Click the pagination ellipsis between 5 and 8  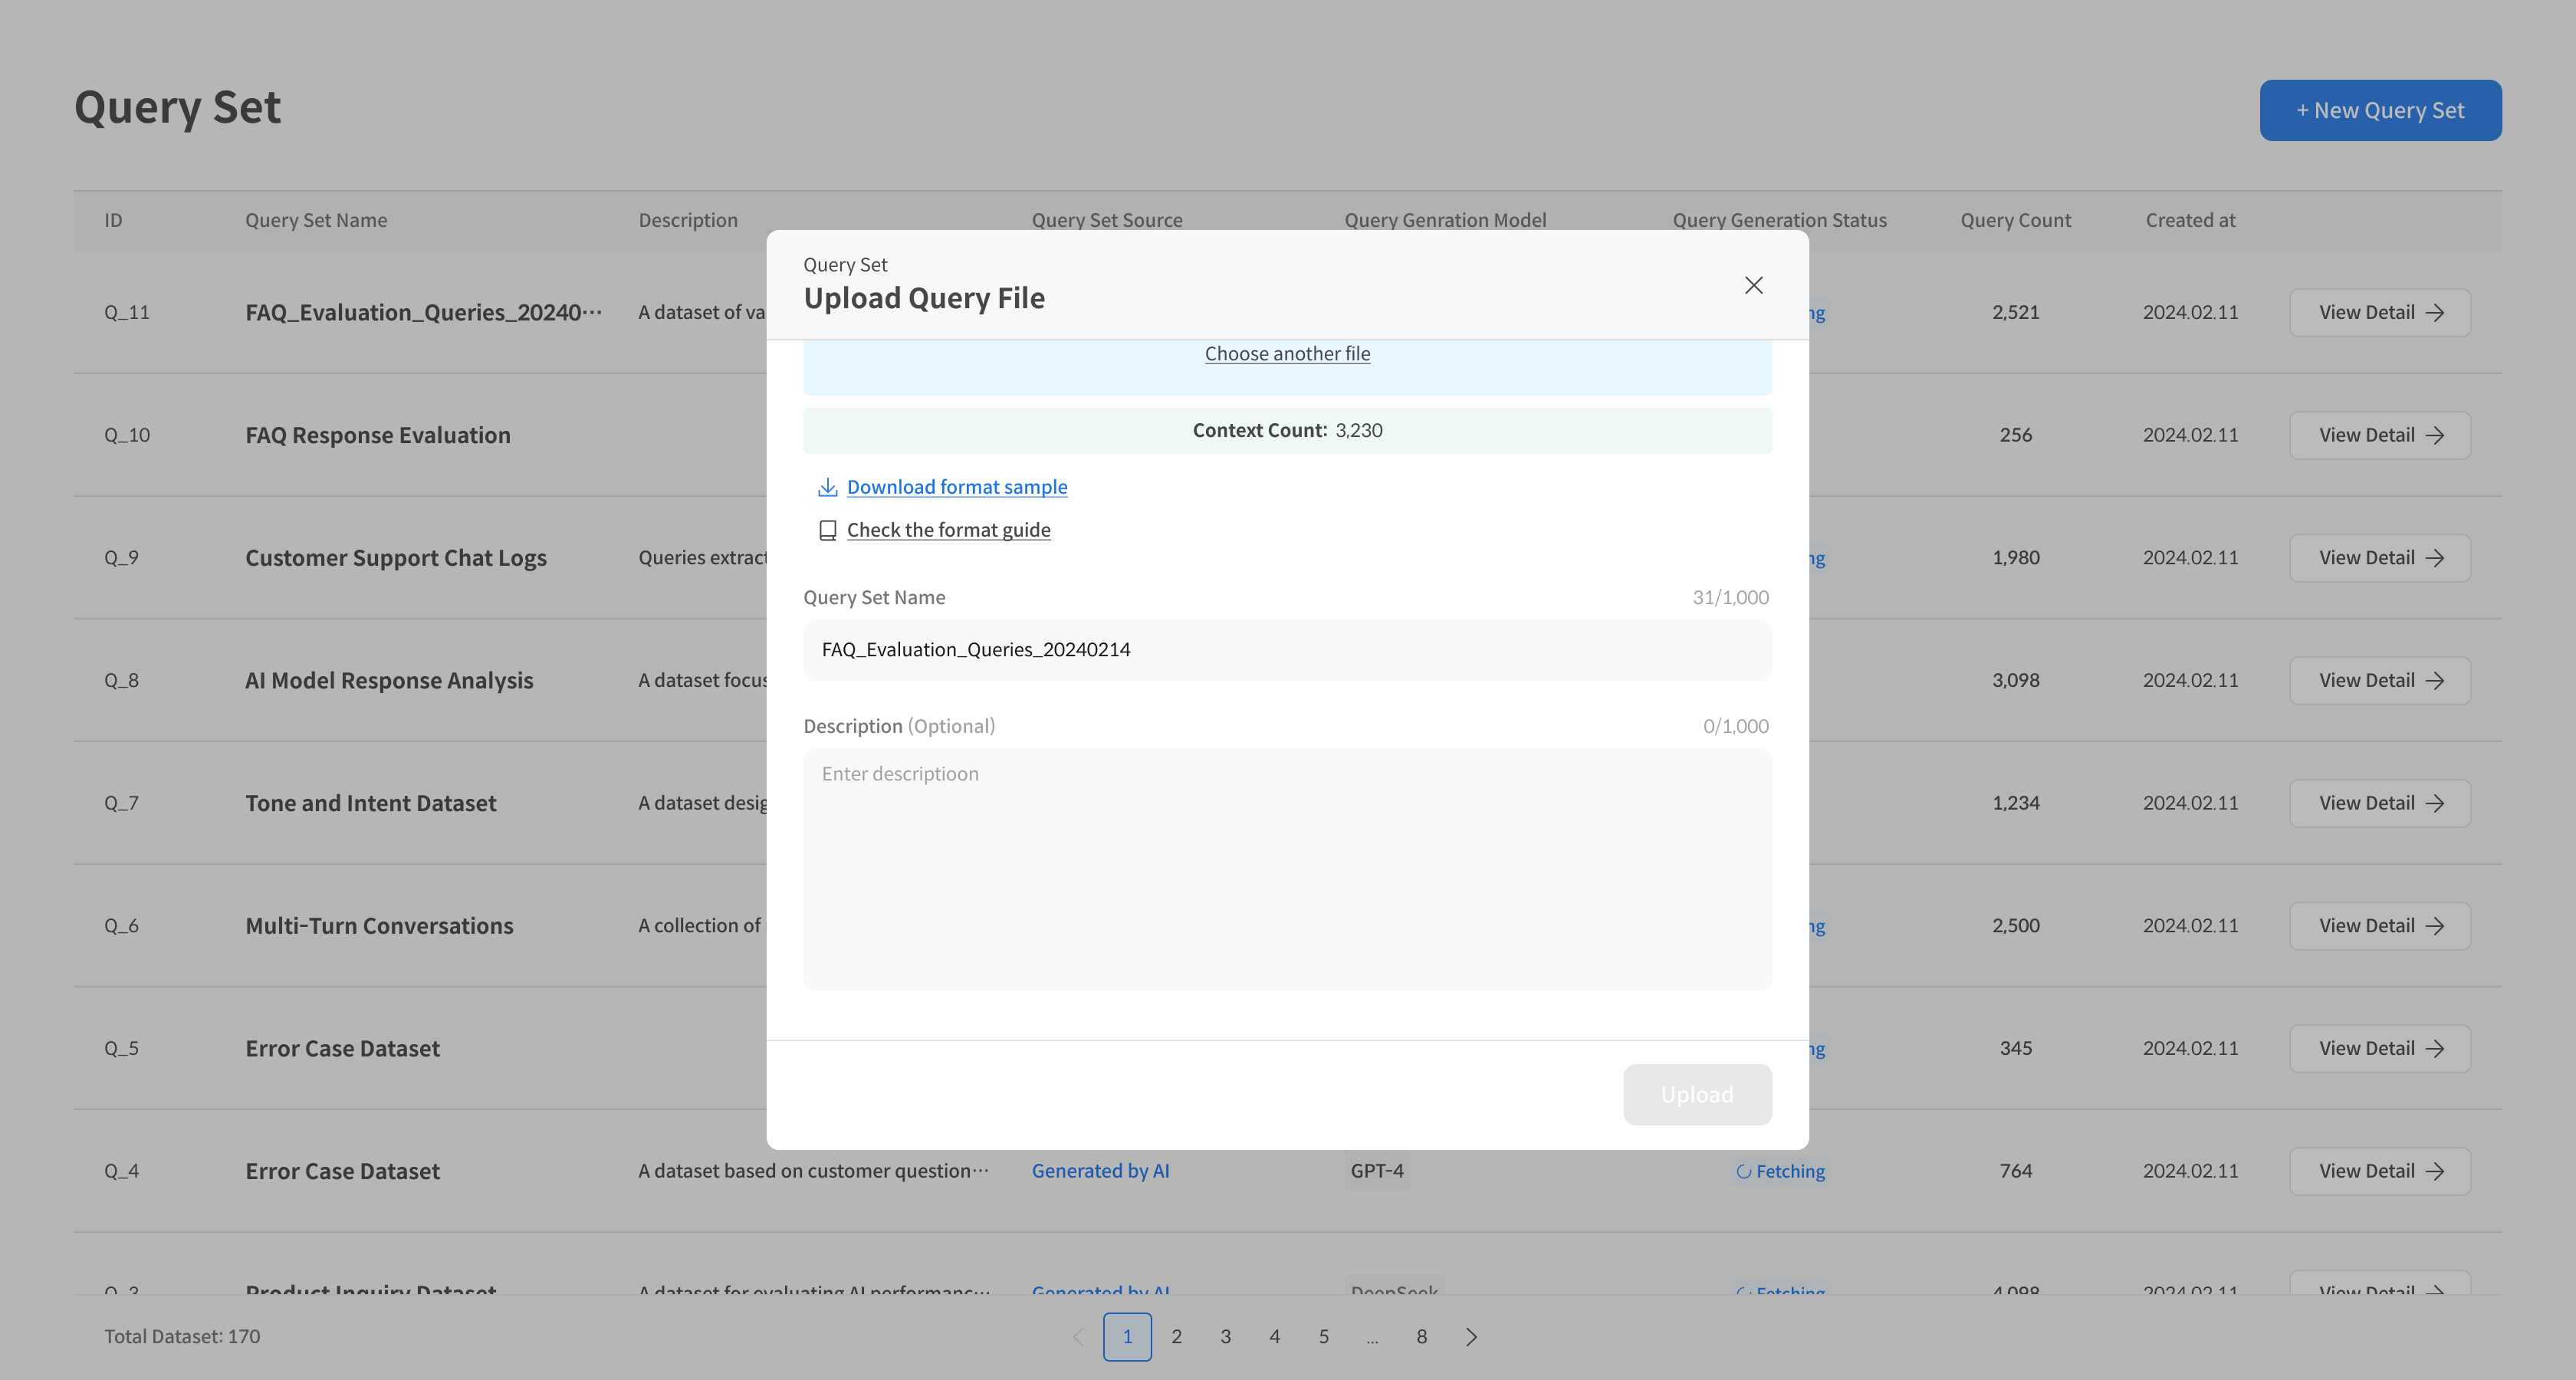1372,1337
